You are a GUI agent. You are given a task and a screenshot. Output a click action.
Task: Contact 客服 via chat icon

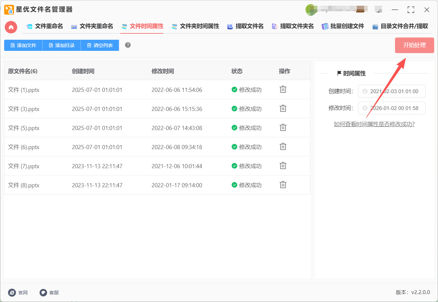coord(43,292)
